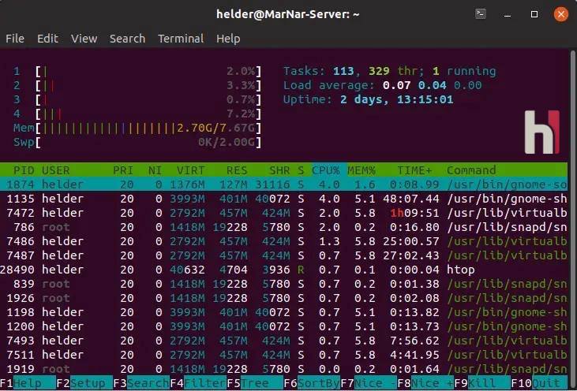Click F9 Kill in htop footer
This screenshot has width=577, height=391.
coord(482,383)
